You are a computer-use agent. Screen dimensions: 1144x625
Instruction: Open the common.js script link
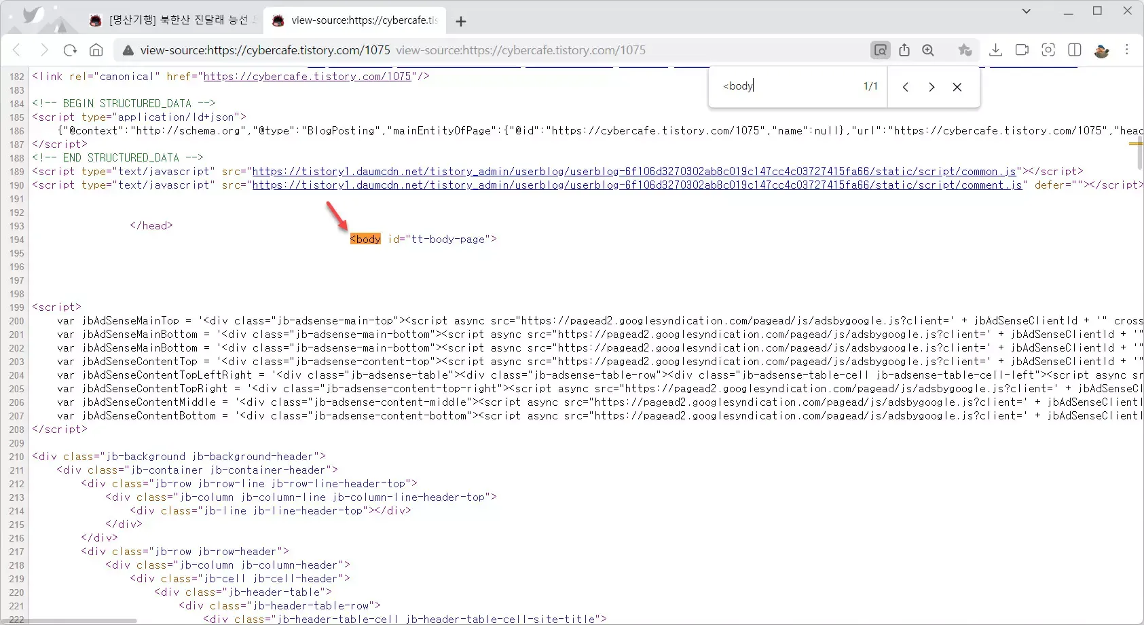click(634, 172)
